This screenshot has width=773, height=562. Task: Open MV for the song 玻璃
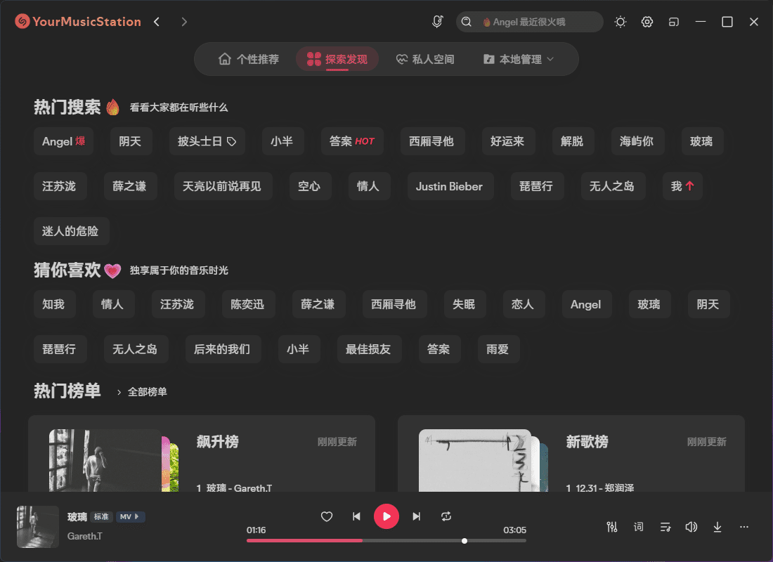[x=130, y=516]
